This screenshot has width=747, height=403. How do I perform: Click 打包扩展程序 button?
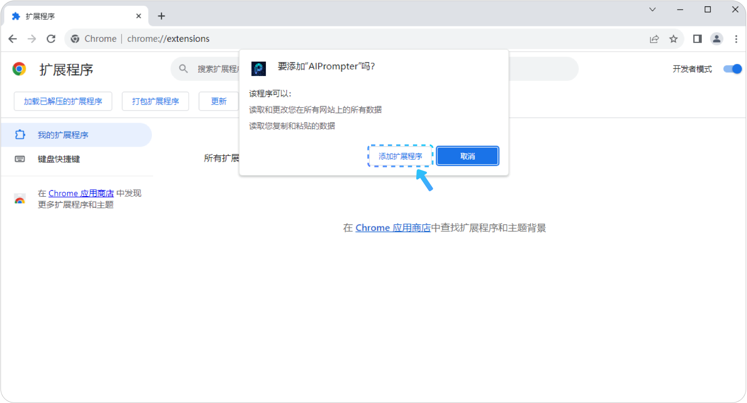(x=155, y=101)
